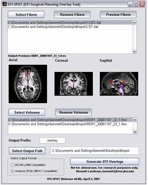Close the DTI-SPOT window
This screenshot has height=185, width=148.
(142, 4)
